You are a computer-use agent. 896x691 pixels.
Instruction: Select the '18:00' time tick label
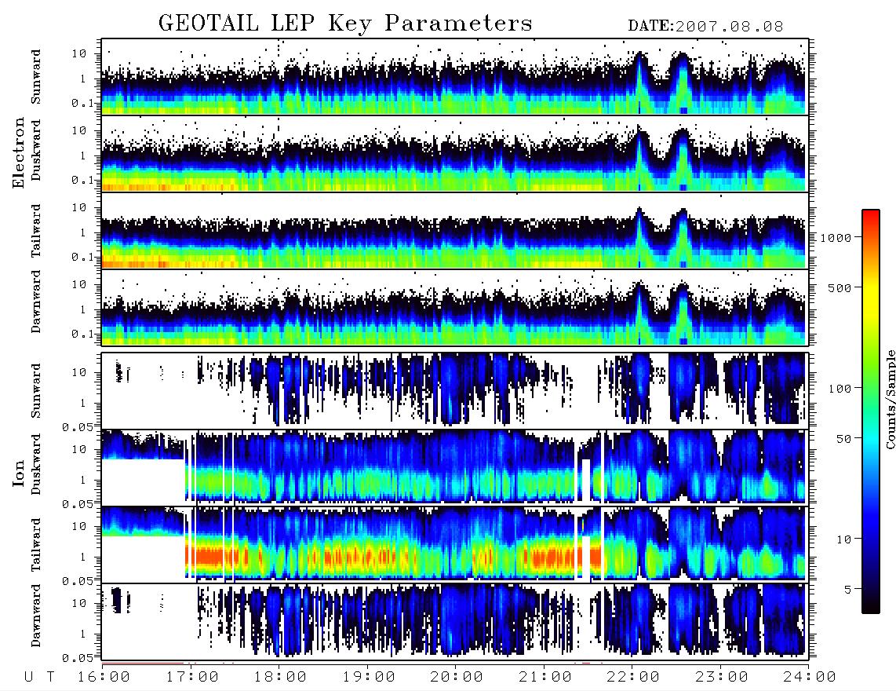(x=281, y=678)
